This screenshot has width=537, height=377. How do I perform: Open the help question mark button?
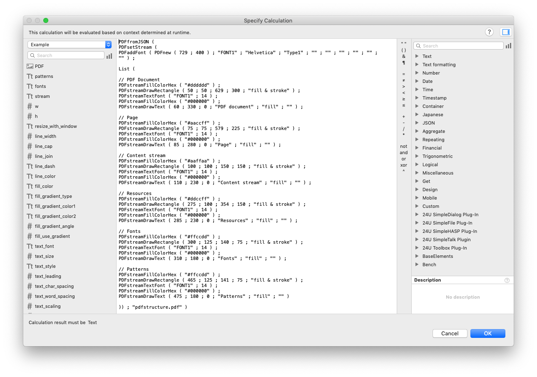(x=489, y=32)
